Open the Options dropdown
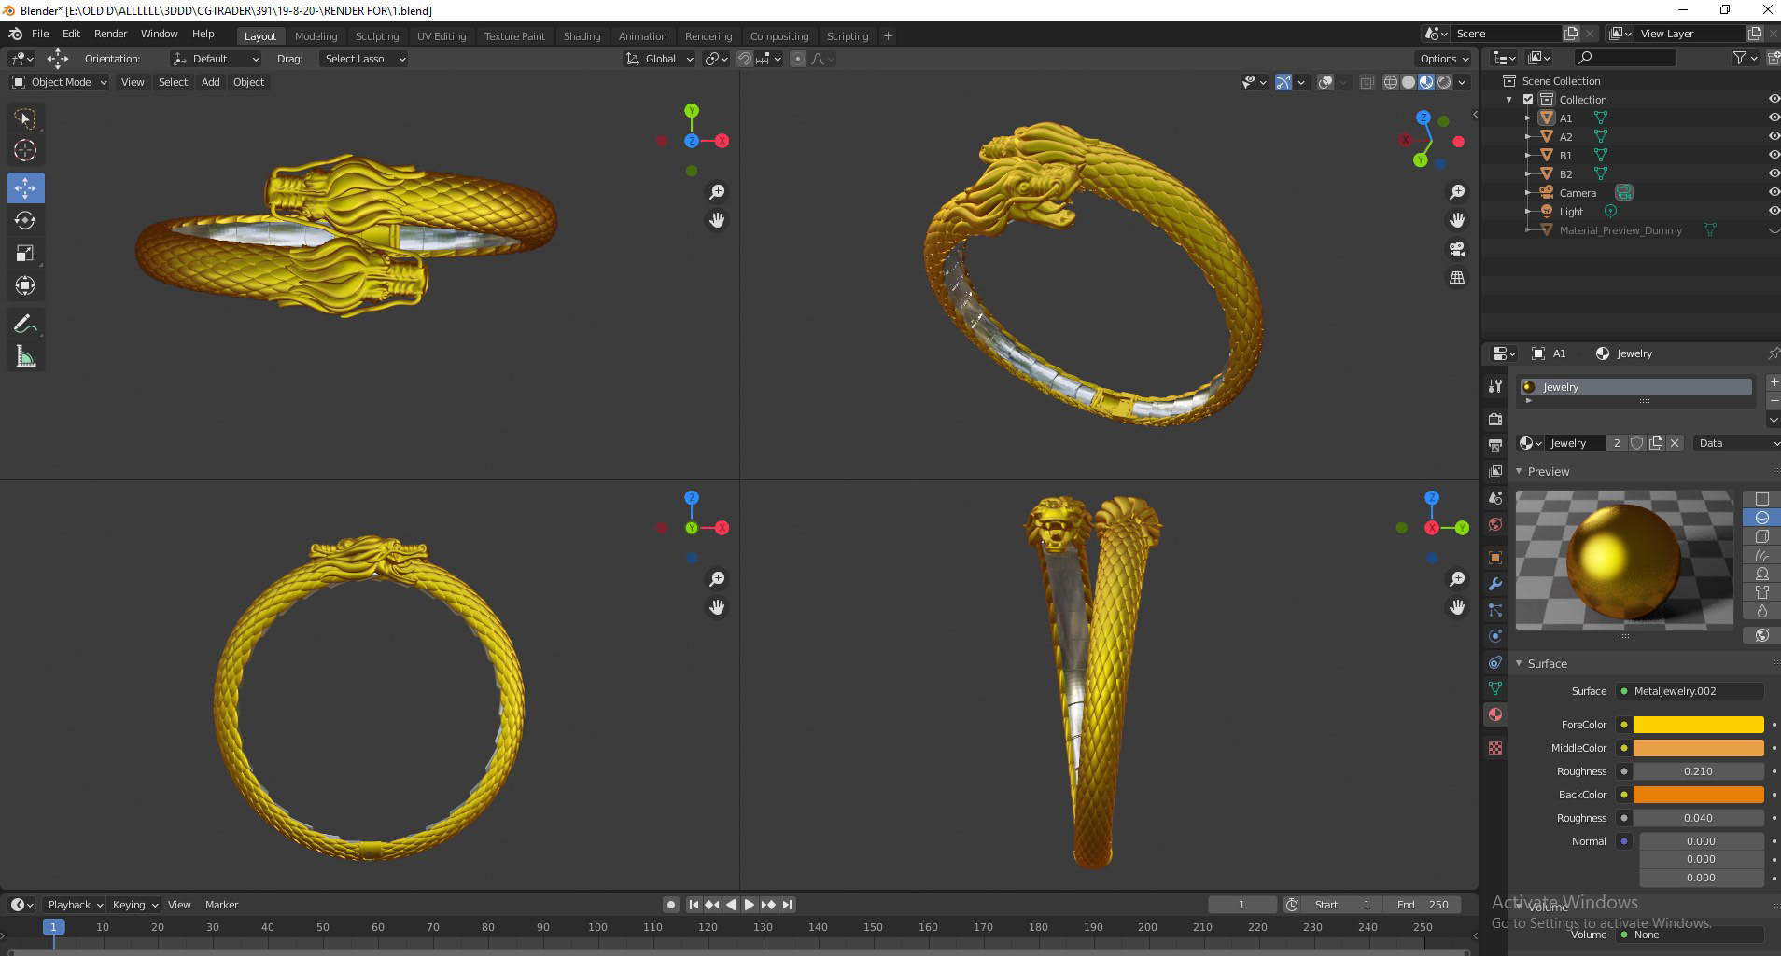Screen dimensions: 1781x956 coord(1443,59)
